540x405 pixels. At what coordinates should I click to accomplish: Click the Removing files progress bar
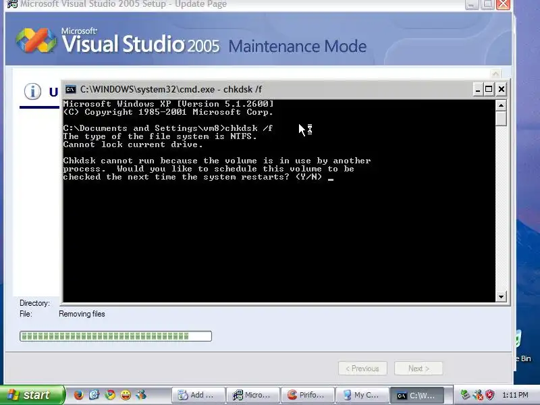(115, 336)
